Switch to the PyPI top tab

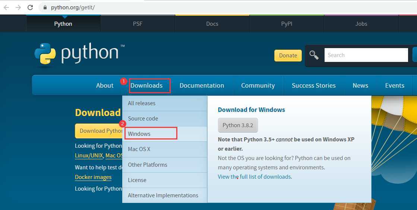point(287,23)
